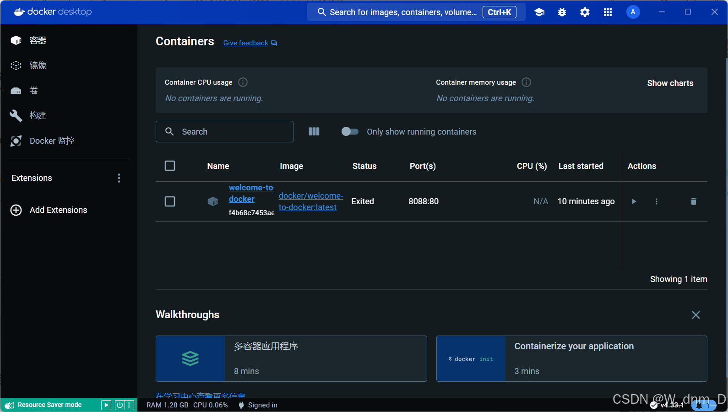Close the Walkthroughs section
The width and height of the screenshot is (728, 412).
pyautogui.click(x=696, y=315)
